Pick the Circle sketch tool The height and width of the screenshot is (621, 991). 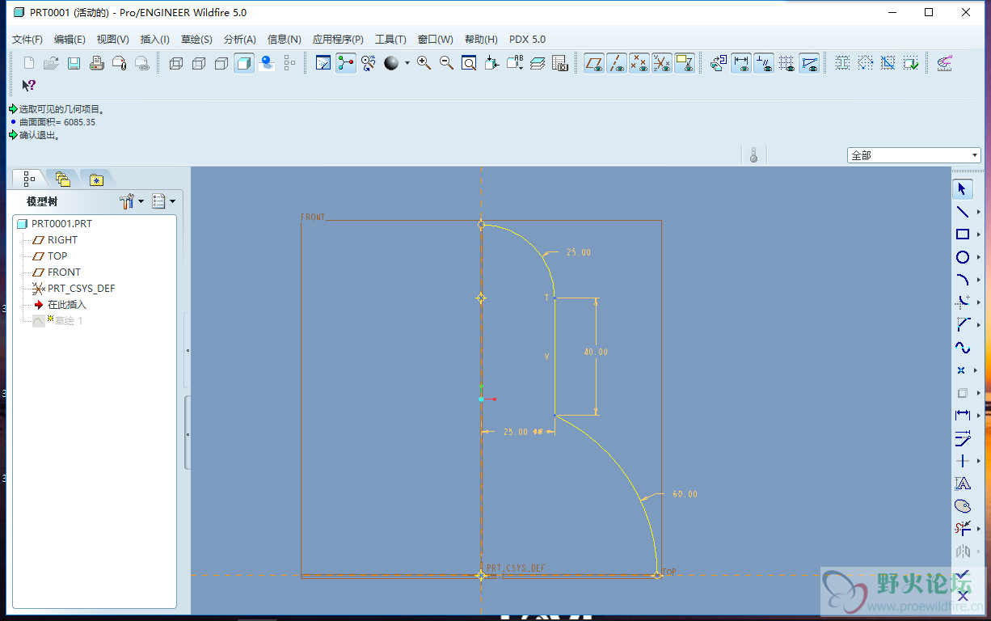point(962,257)
